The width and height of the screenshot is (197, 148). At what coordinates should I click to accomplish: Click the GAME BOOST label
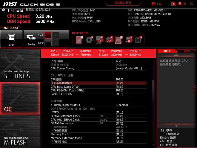pyautogui.click(x=10, y=28)
